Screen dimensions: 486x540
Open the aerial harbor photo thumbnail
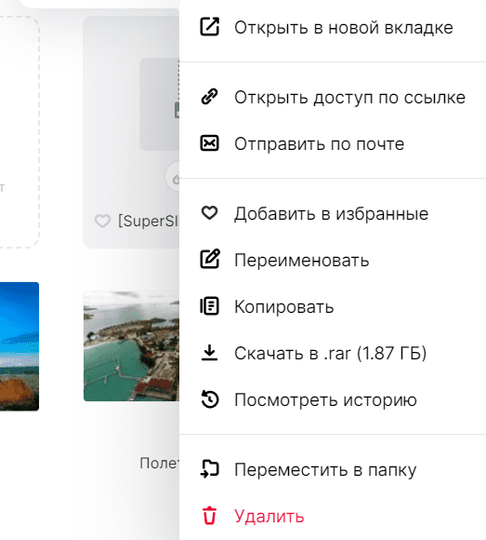(x=131, y=345)
